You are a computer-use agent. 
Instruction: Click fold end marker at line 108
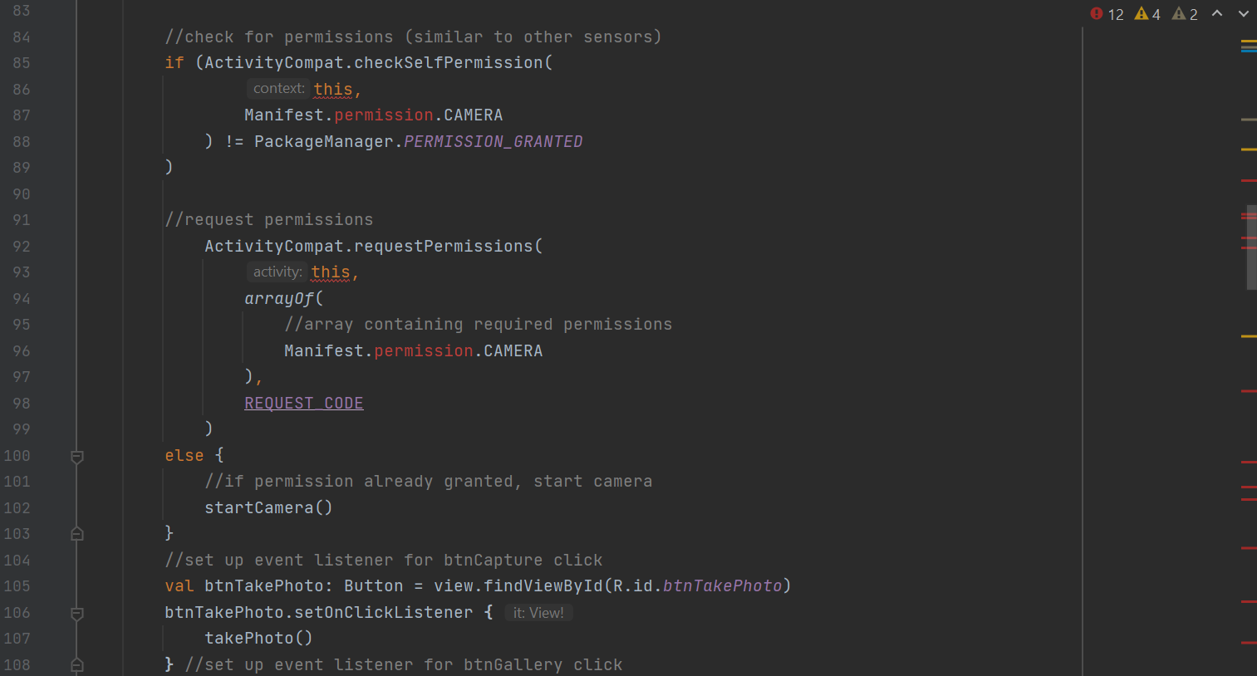[x=76, y=665]
